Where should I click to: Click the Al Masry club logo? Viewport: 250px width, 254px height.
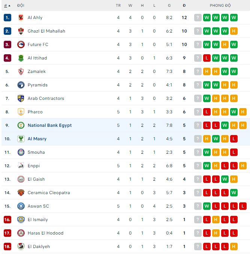[x=21, y=139]
